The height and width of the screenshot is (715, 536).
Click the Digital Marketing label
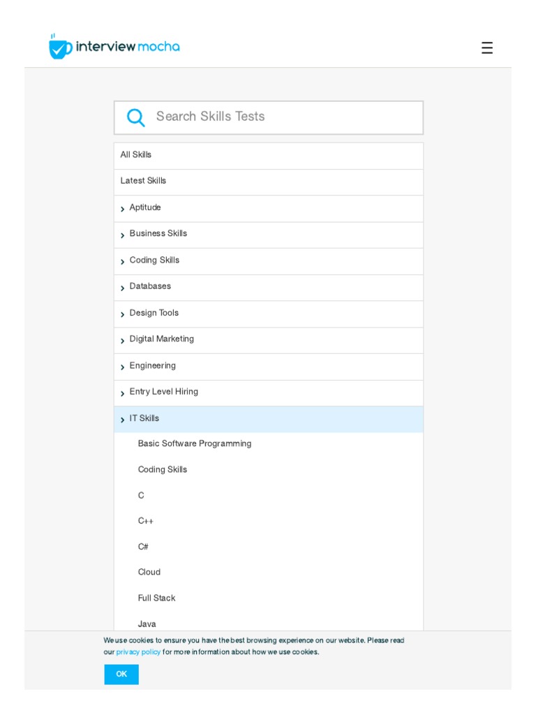click(x=161, y=339)
